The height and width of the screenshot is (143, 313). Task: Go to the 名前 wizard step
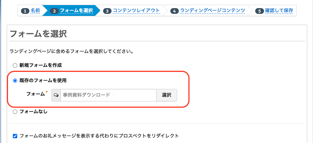35,10
